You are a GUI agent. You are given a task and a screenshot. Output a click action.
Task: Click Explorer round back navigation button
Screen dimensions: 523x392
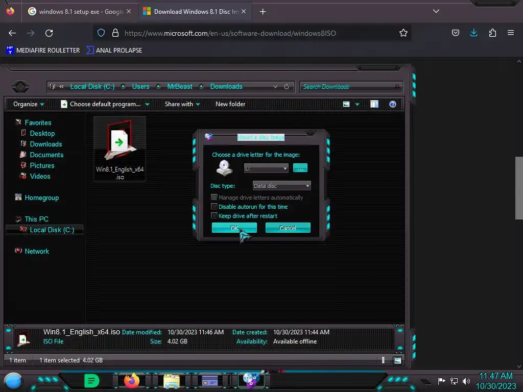tap(20, 87)
